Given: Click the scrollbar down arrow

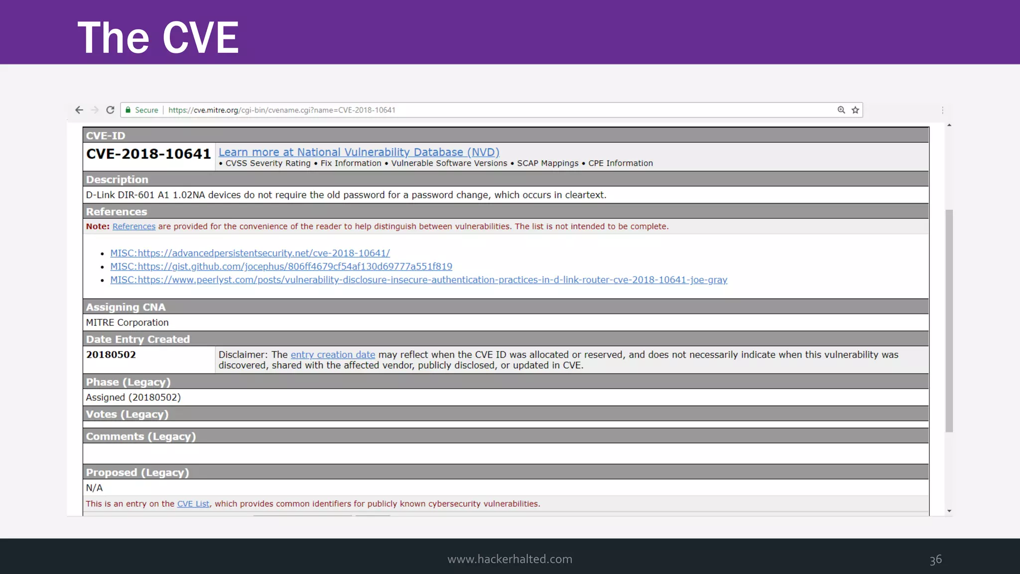Looking at the screenshot, I should 949,511.
